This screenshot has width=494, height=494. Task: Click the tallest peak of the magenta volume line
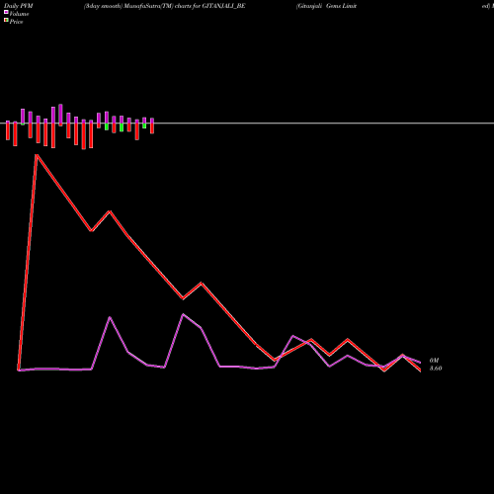pyautogui.click(x=184, y=314)
